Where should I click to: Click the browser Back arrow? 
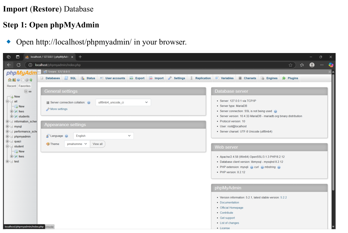click(x=9, y=65)
